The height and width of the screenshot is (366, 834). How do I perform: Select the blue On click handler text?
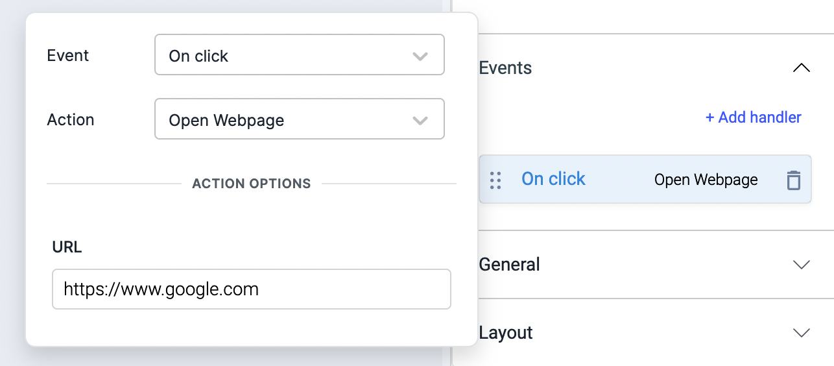pos(553,179)
